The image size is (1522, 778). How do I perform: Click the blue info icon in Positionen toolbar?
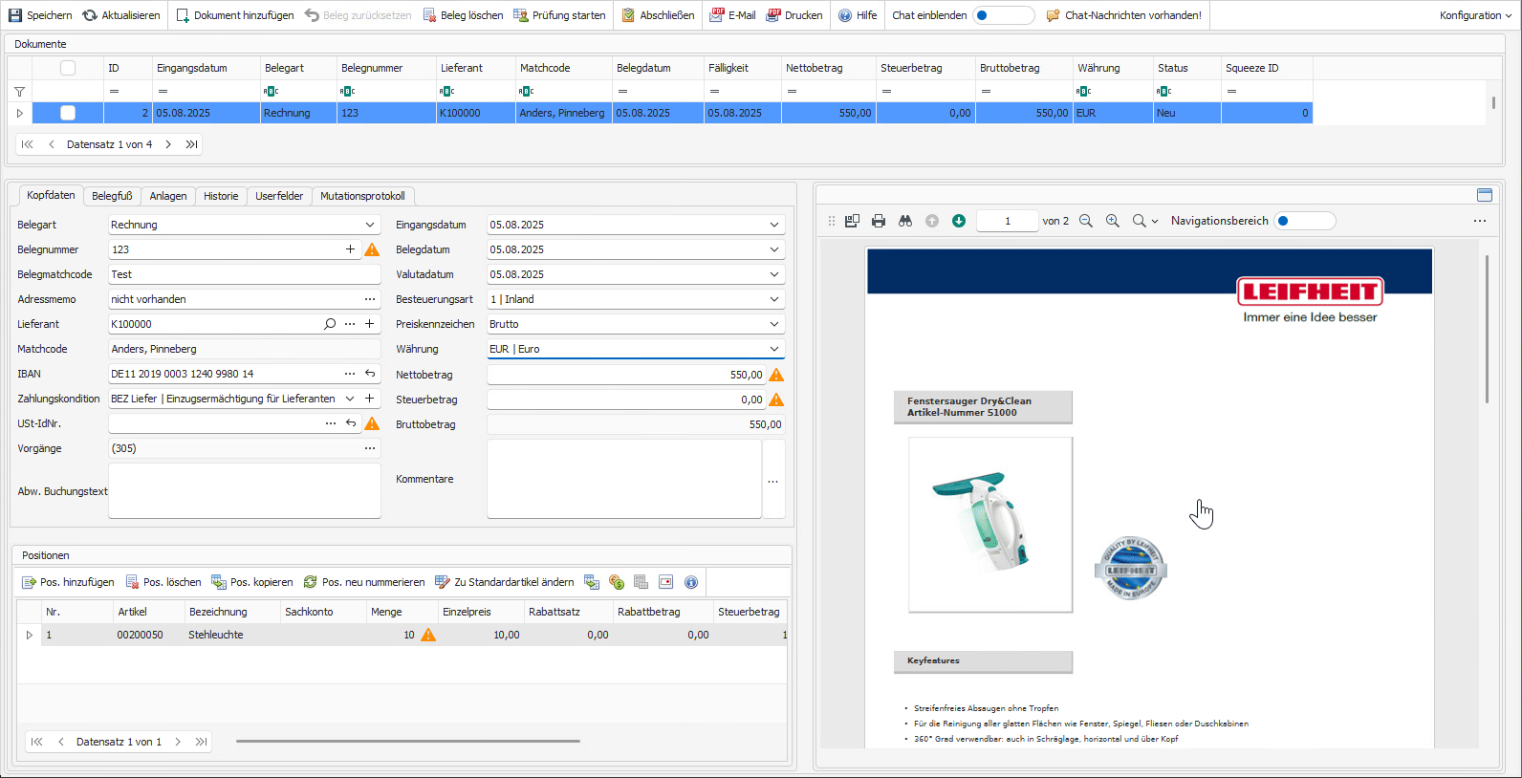(x=691, y=582)
